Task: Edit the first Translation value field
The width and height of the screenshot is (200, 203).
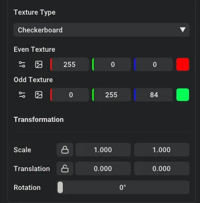Action: pos(103,168)
